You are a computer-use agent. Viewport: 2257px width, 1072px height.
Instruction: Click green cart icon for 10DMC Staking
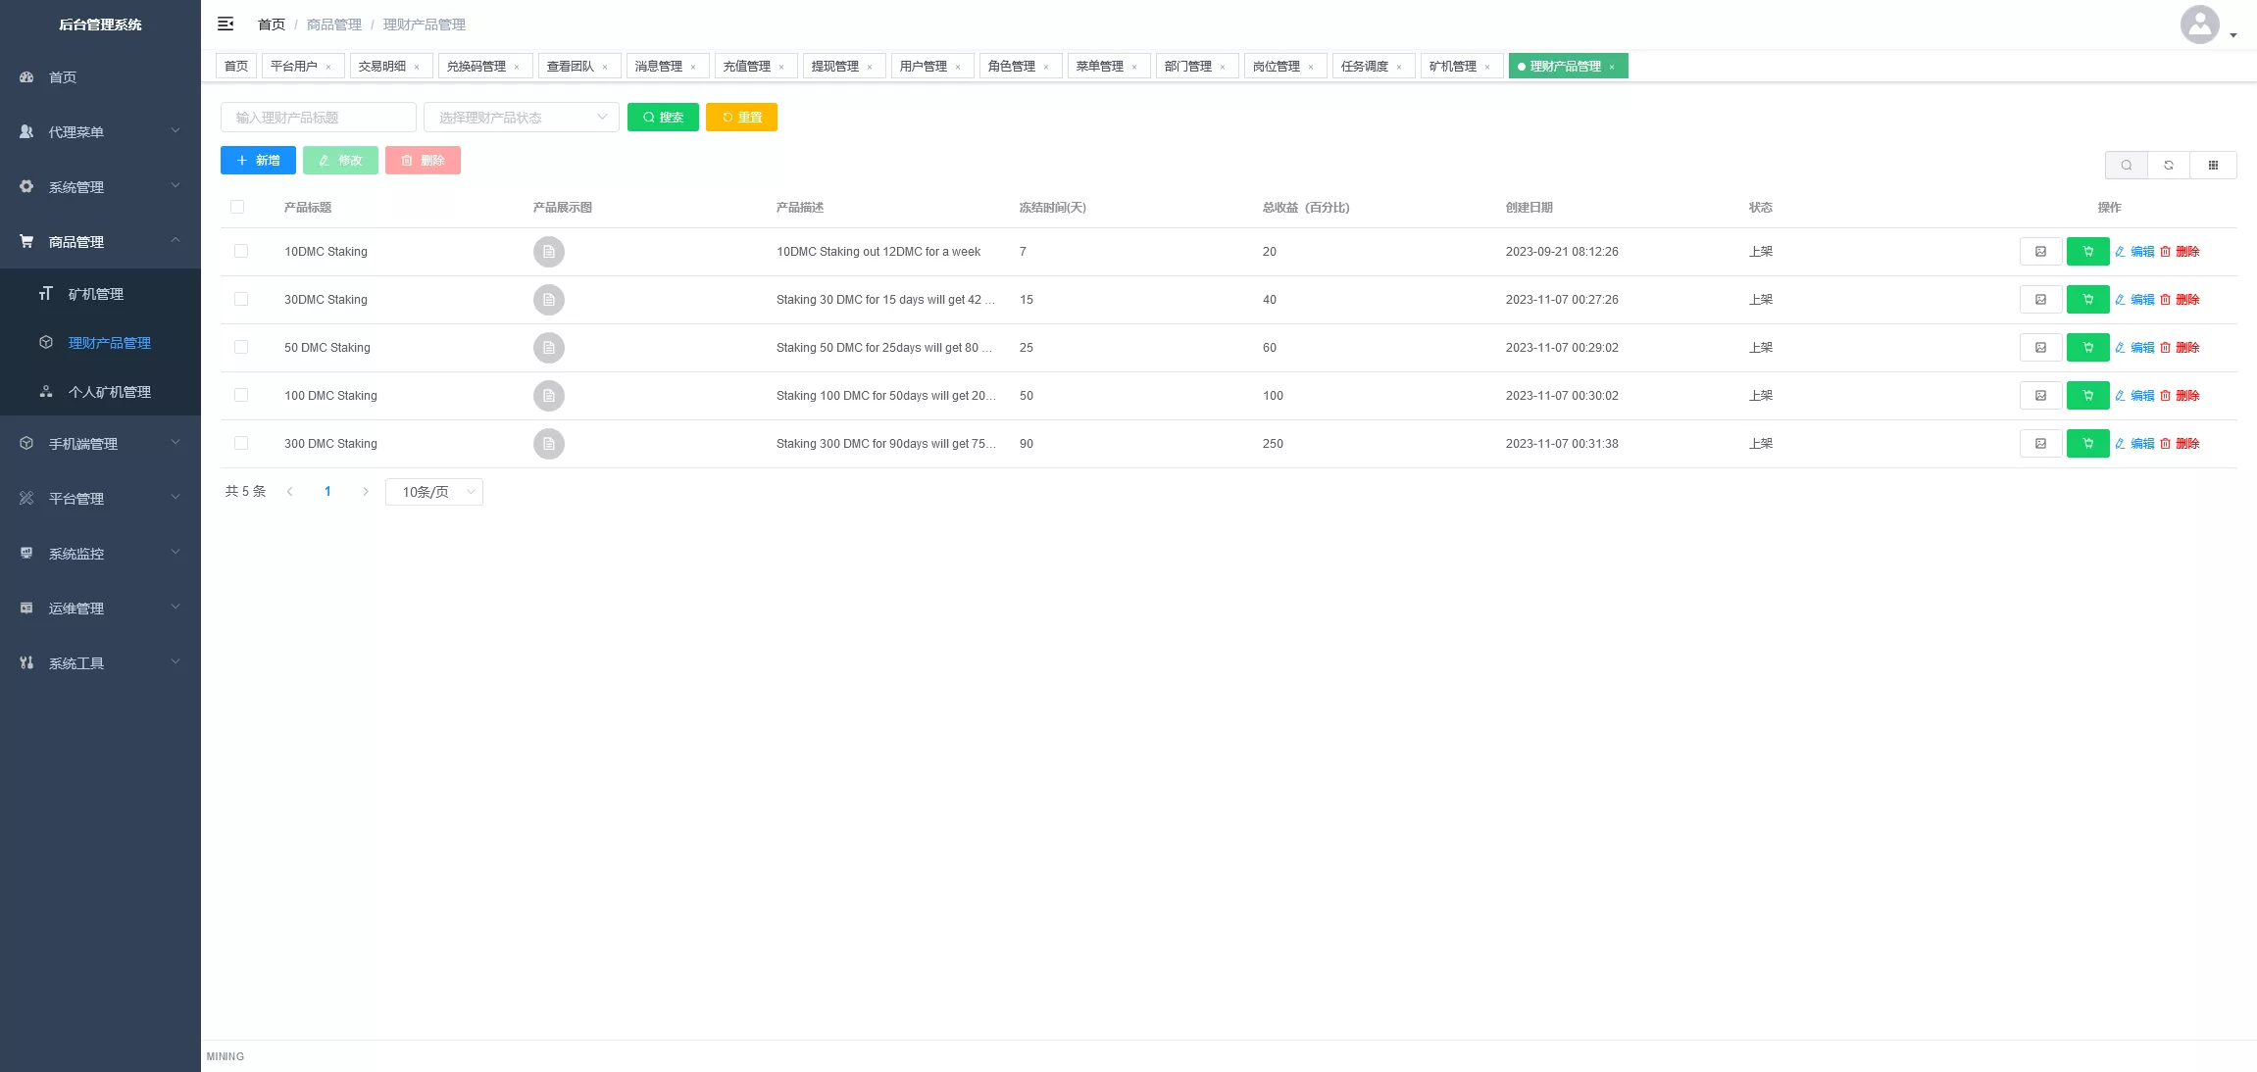click(x=2087, y=252)
